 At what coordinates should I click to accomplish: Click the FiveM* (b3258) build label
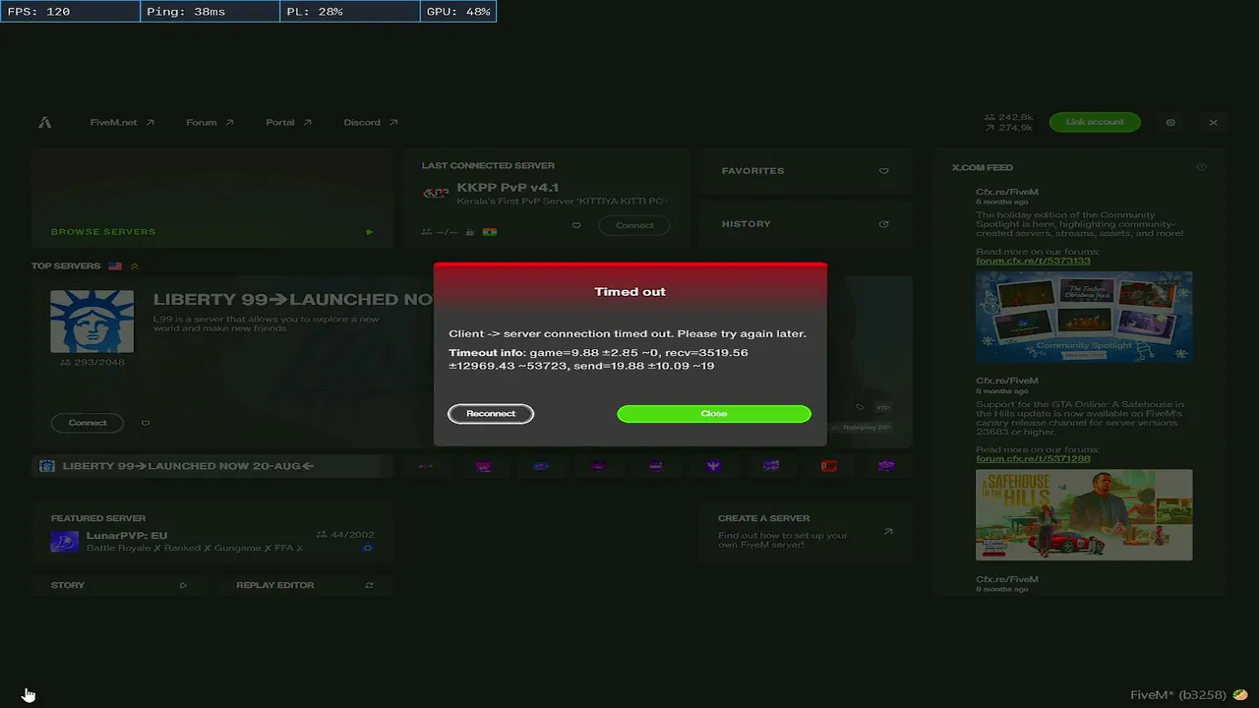[1178, 695]
